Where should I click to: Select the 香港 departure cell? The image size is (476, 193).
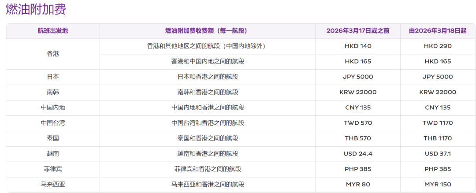[53, 54]
